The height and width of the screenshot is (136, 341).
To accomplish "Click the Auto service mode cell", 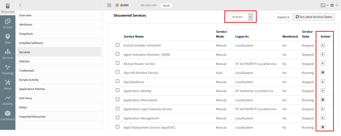I will click(219, 73).
